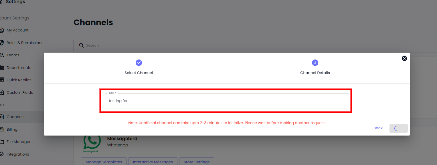
Task: Click the Quick Replies icon
Action: [x=2, y=80]
